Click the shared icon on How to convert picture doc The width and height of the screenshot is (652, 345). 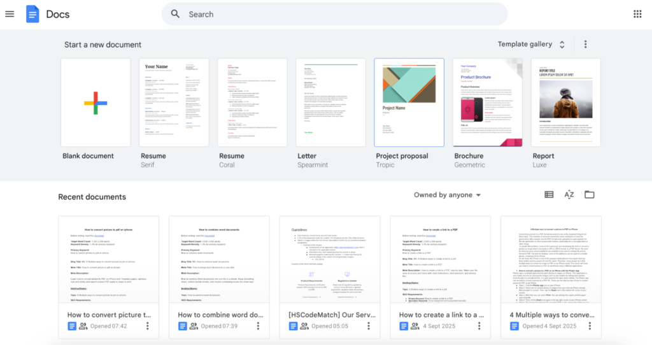click(x=83, y=327)
